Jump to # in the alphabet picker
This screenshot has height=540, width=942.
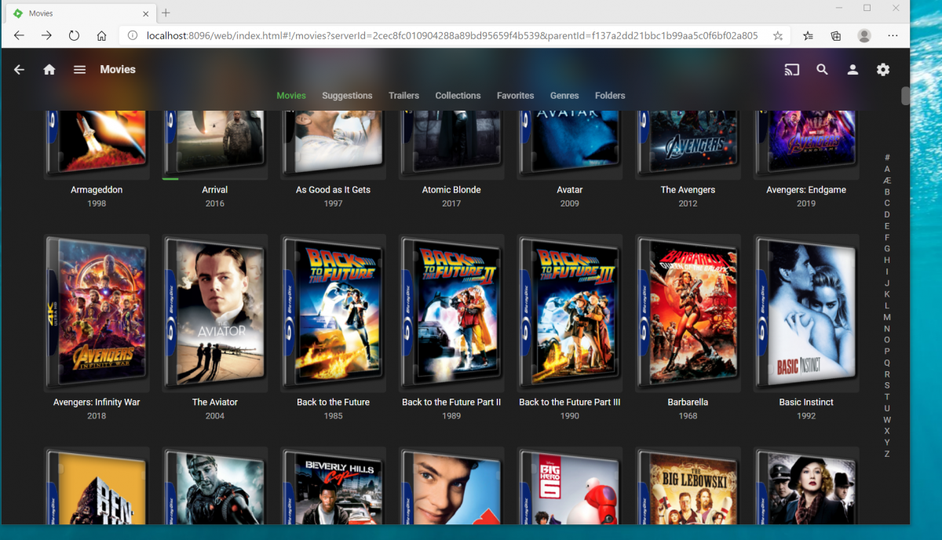[x=887, y=158]
